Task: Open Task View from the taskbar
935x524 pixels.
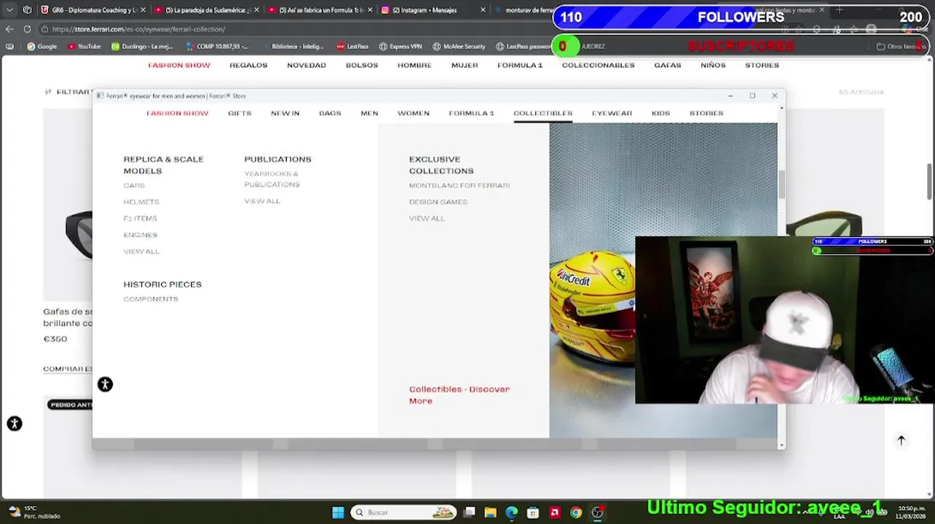Action: coord(470,512)
